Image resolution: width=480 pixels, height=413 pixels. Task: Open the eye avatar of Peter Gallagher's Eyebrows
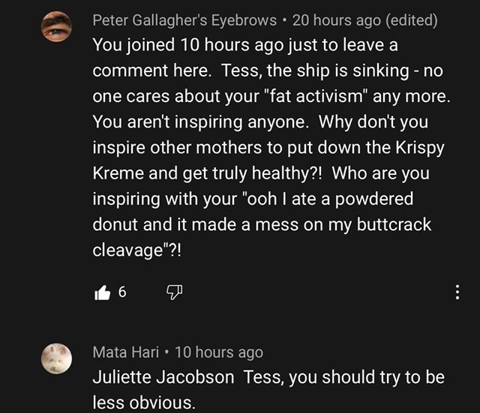(57, 26)
